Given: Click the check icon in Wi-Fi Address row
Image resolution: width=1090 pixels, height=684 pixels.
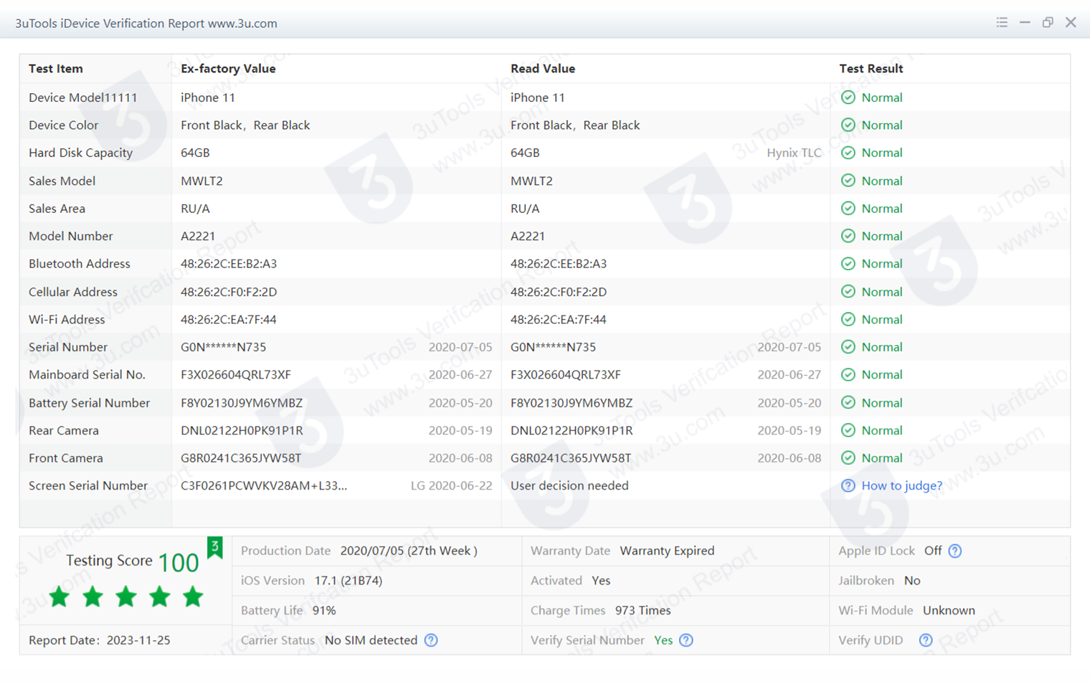Looking at the screenshot, I should click(x=848, y=320).
